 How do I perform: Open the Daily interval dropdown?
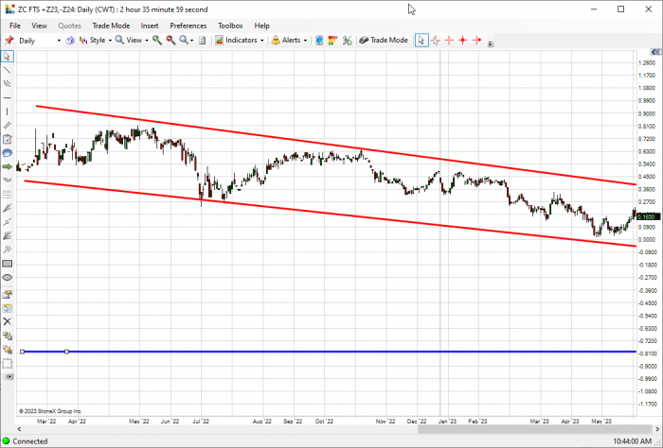tap(59, 41)
